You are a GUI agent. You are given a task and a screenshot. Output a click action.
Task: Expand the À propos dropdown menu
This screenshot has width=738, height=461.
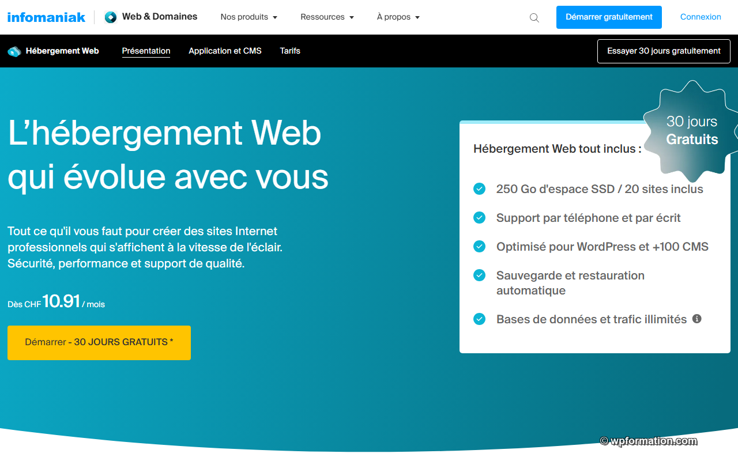[x=398, y=17]
